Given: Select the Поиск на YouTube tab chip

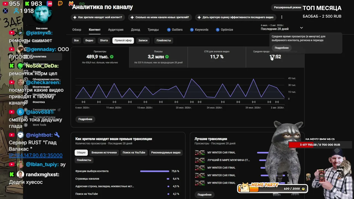Looking at the screenshot, I should pyautogui.click(x=134, y=153).
